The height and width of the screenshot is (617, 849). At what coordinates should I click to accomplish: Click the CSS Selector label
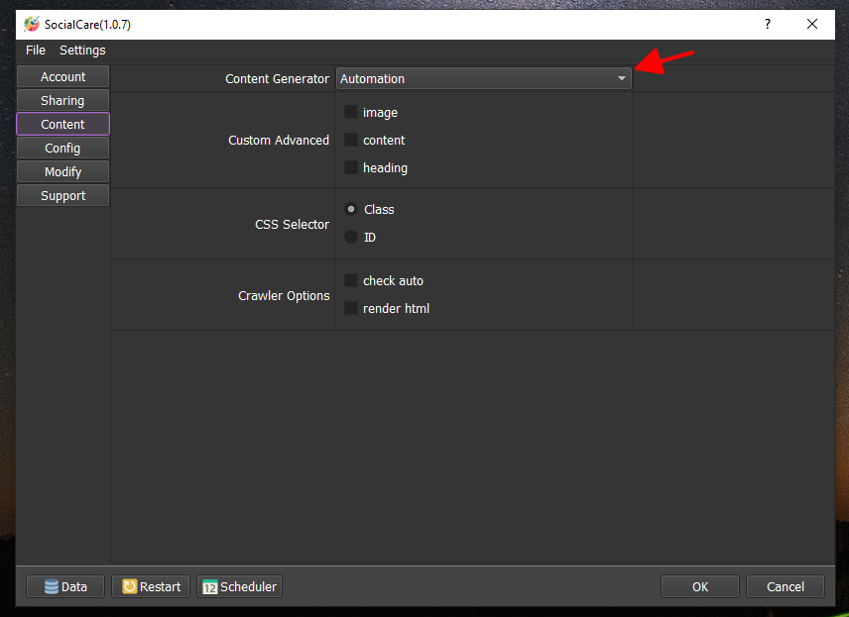(x=292, y=225)
